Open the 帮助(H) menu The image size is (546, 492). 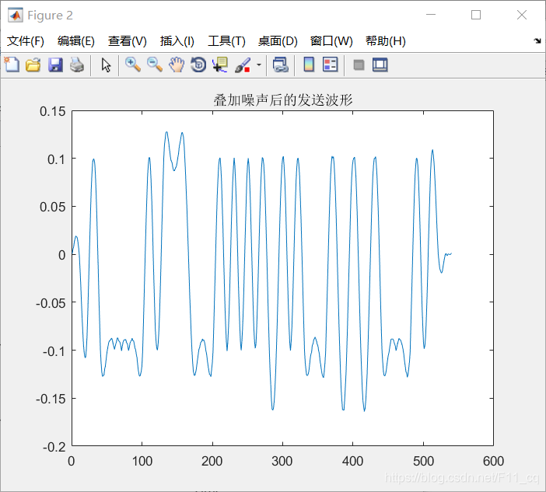click(386, 41)
